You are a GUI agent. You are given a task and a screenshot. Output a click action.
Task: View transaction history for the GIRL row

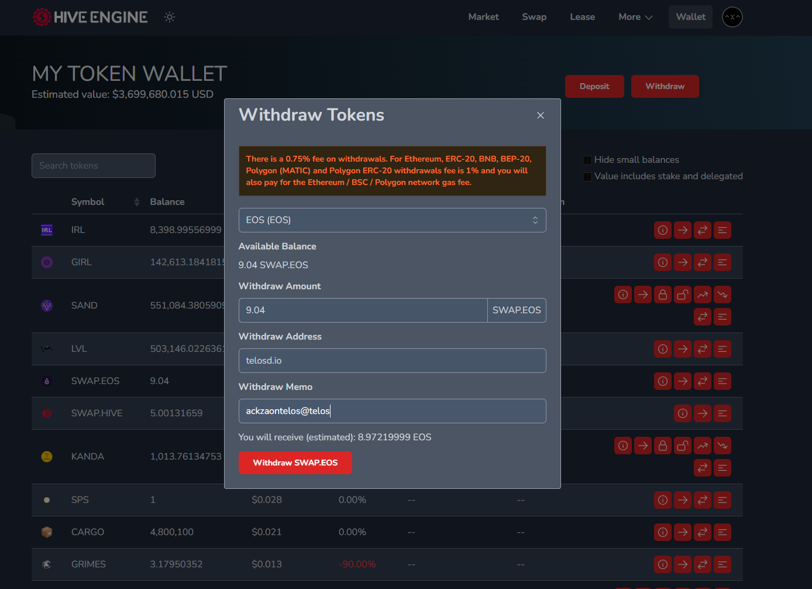coord(722,262)
